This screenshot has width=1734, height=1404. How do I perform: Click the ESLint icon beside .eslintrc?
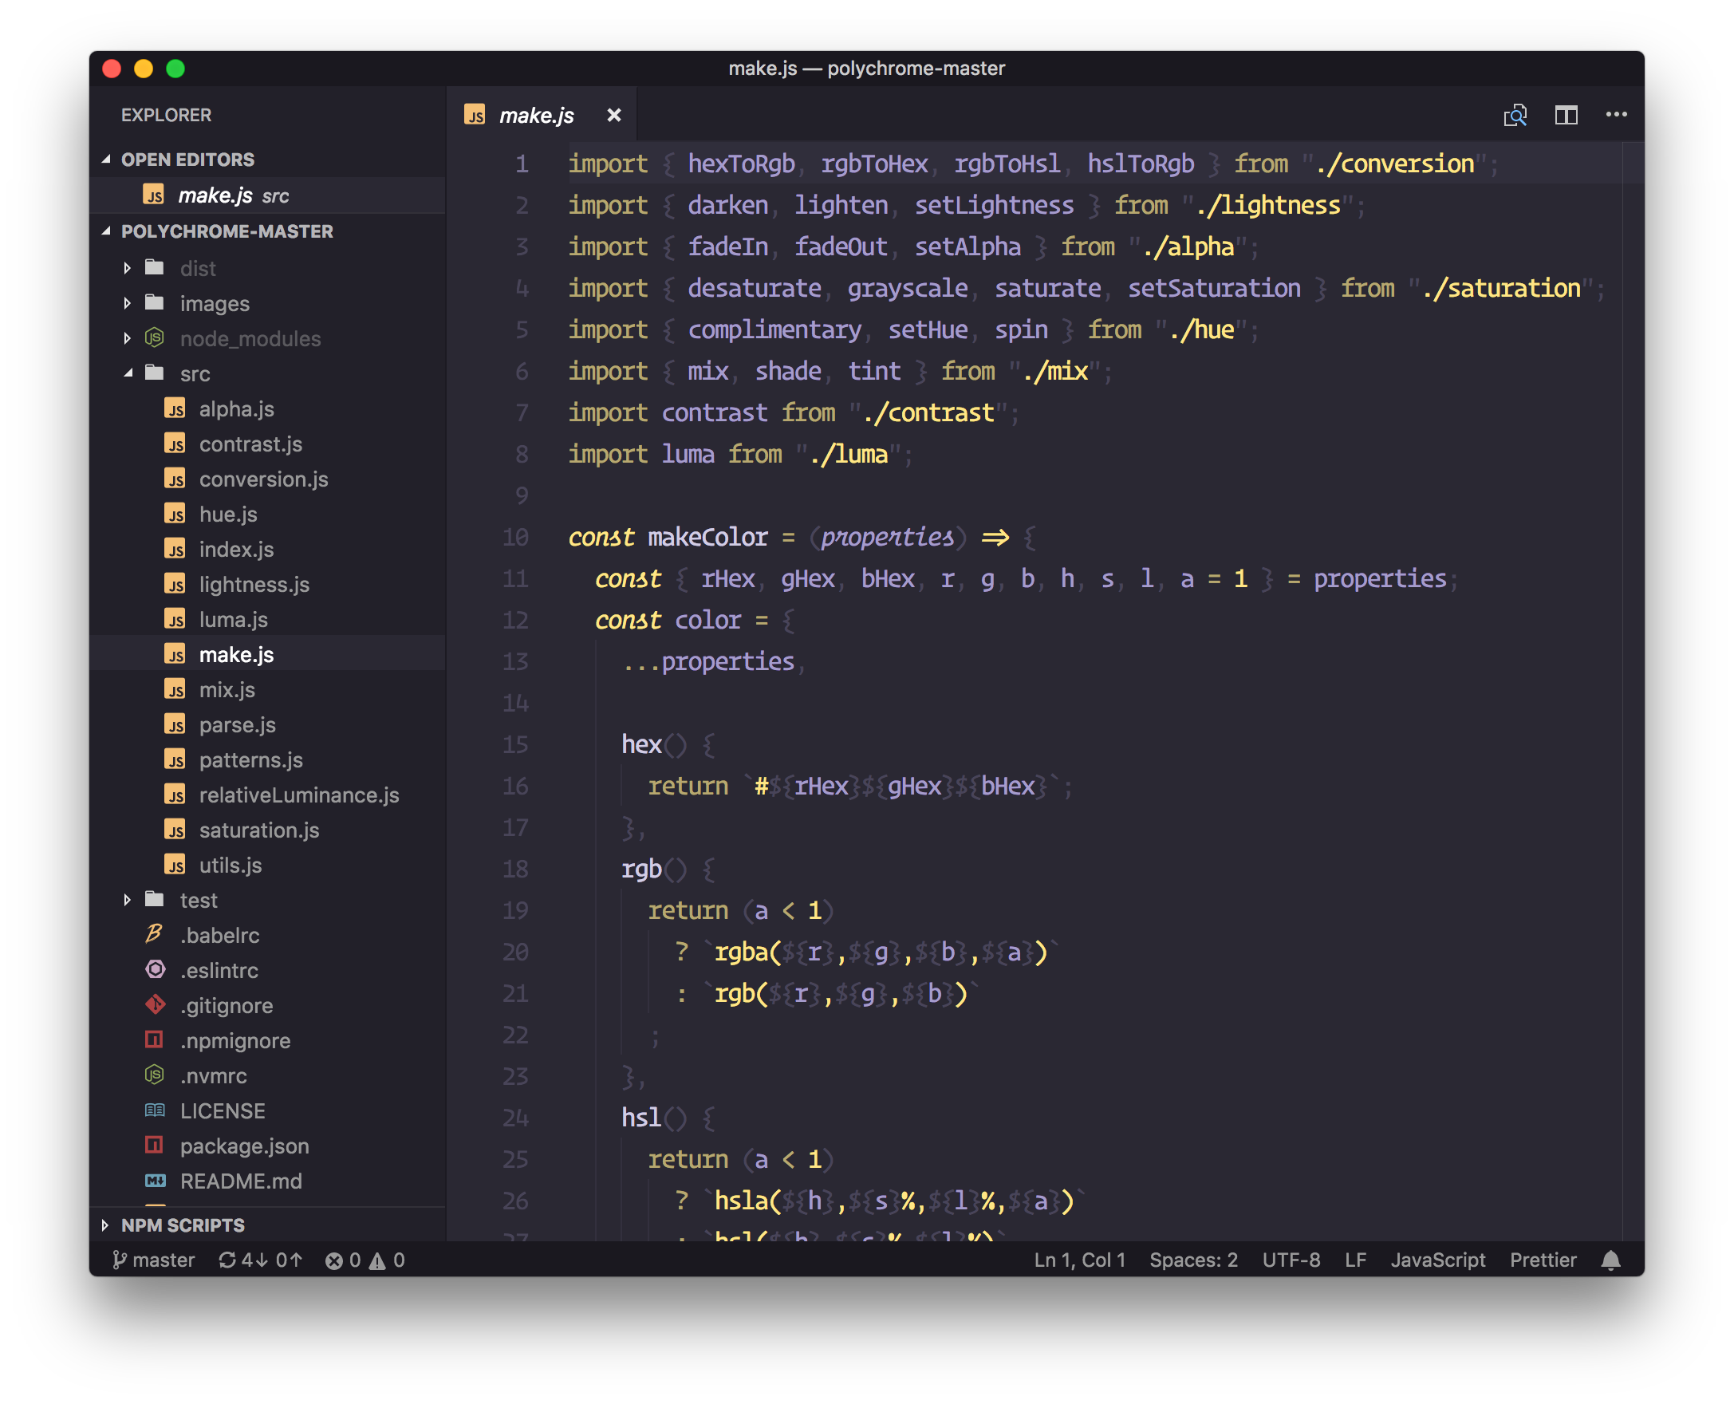[x=155, y=969]
